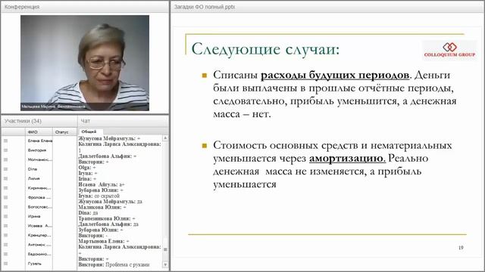The height and width of the screenshot is (272, 485).
Task: Click the icon next to Лилия
Action: [x=5, y=178]
